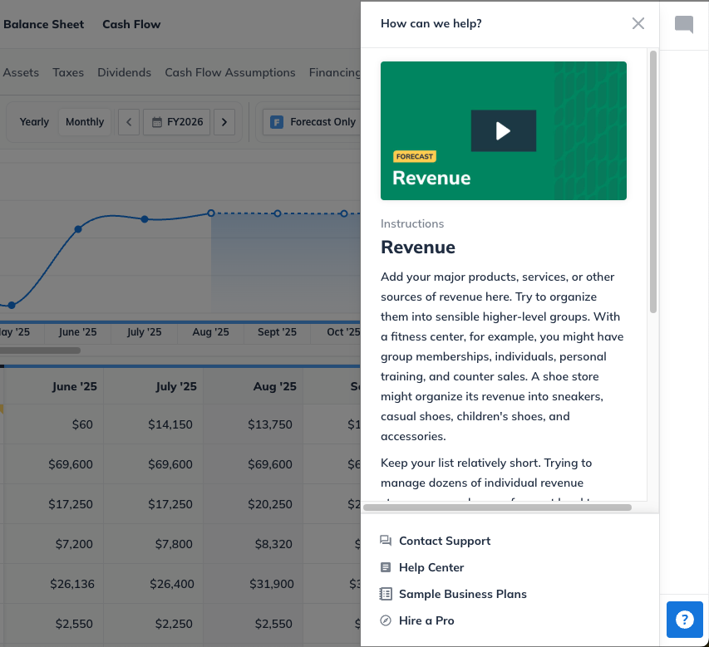
Task: Click the Help Center document icon
Action: pos(385,567)
